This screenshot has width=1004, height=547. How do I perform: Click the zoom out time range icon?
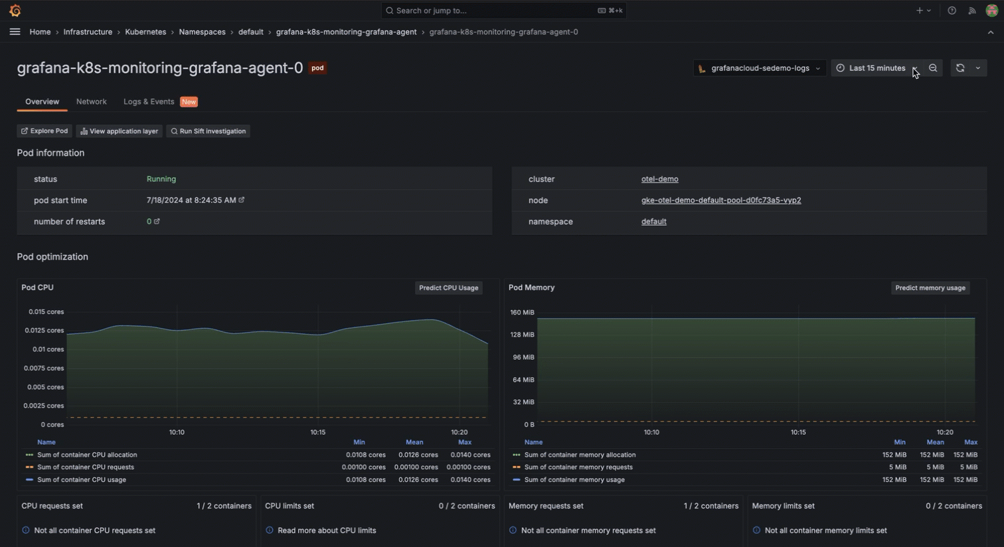tap(933, 68)
